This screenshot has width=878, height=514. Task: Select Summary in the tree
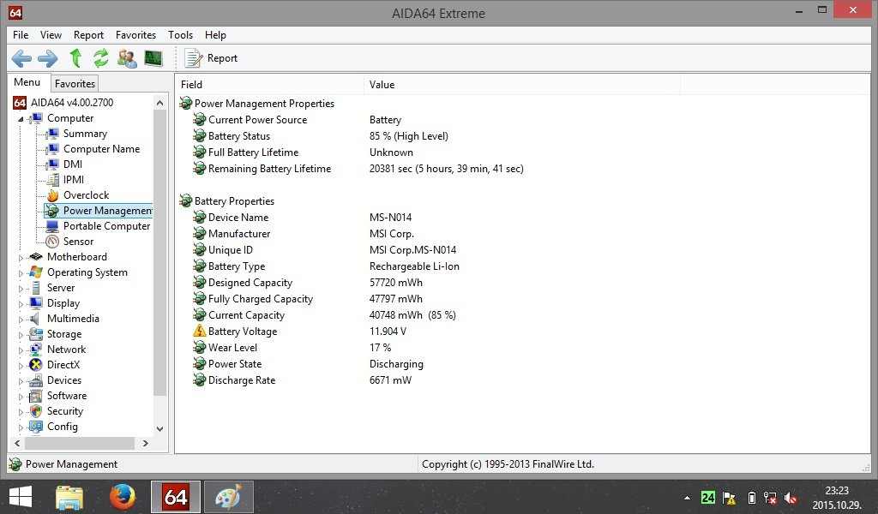click(85, 133)
